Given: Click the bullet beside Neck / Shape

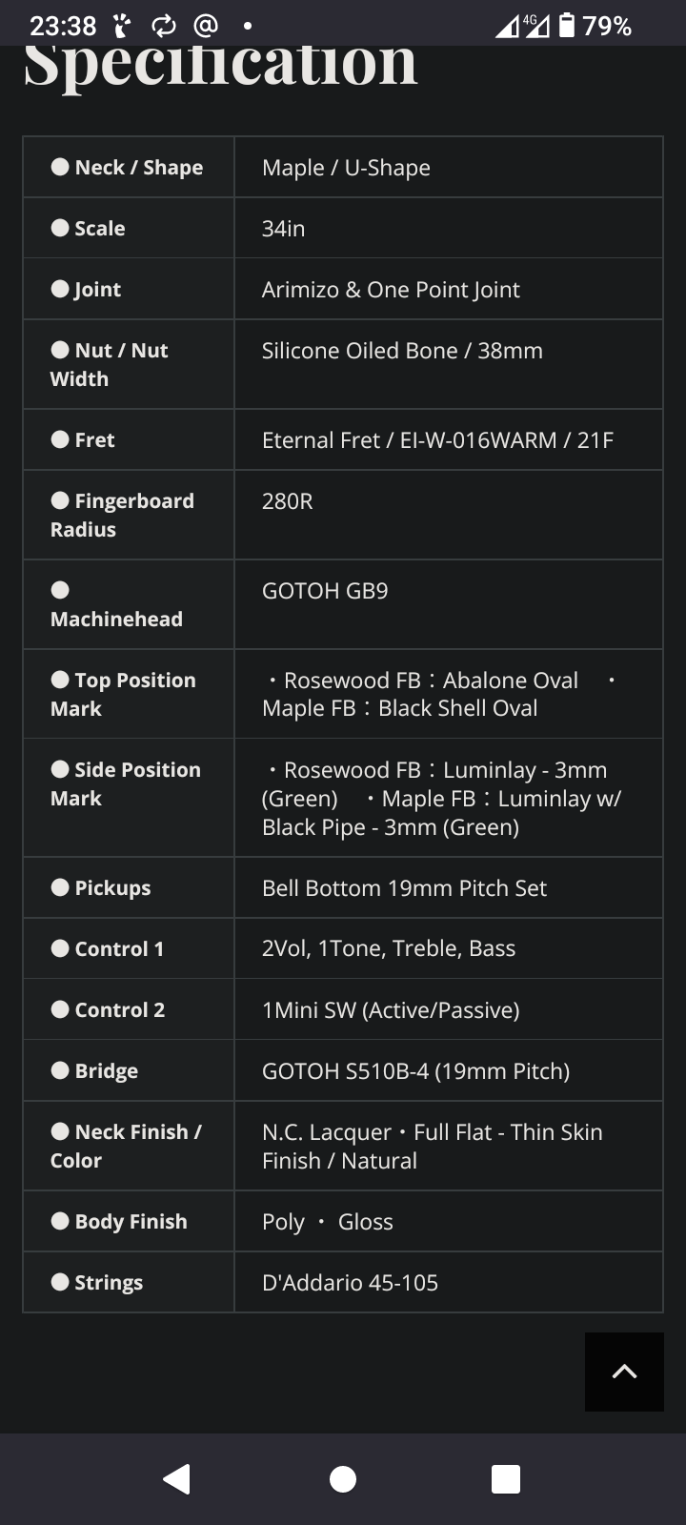Looking at the screenshot, I should click(x=60, y=167).
